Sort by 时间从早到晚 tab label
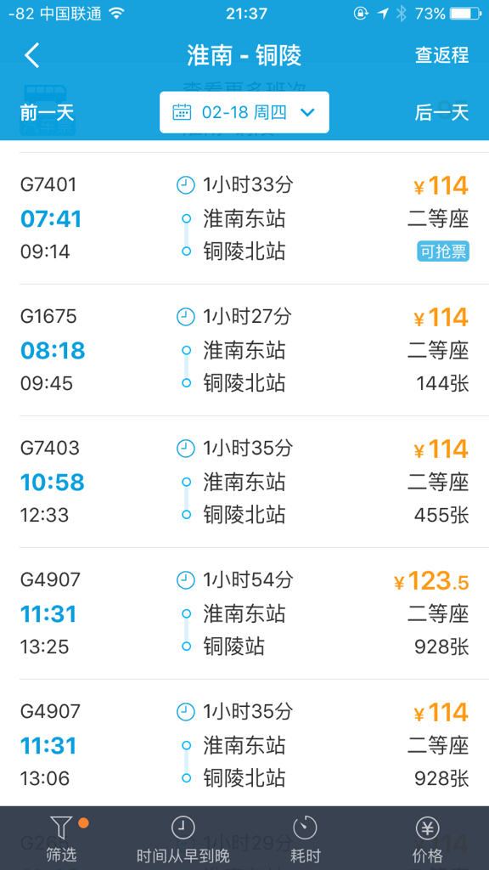Image resolution: width=489 pixels, height=870 pixels. click(183, 855)
